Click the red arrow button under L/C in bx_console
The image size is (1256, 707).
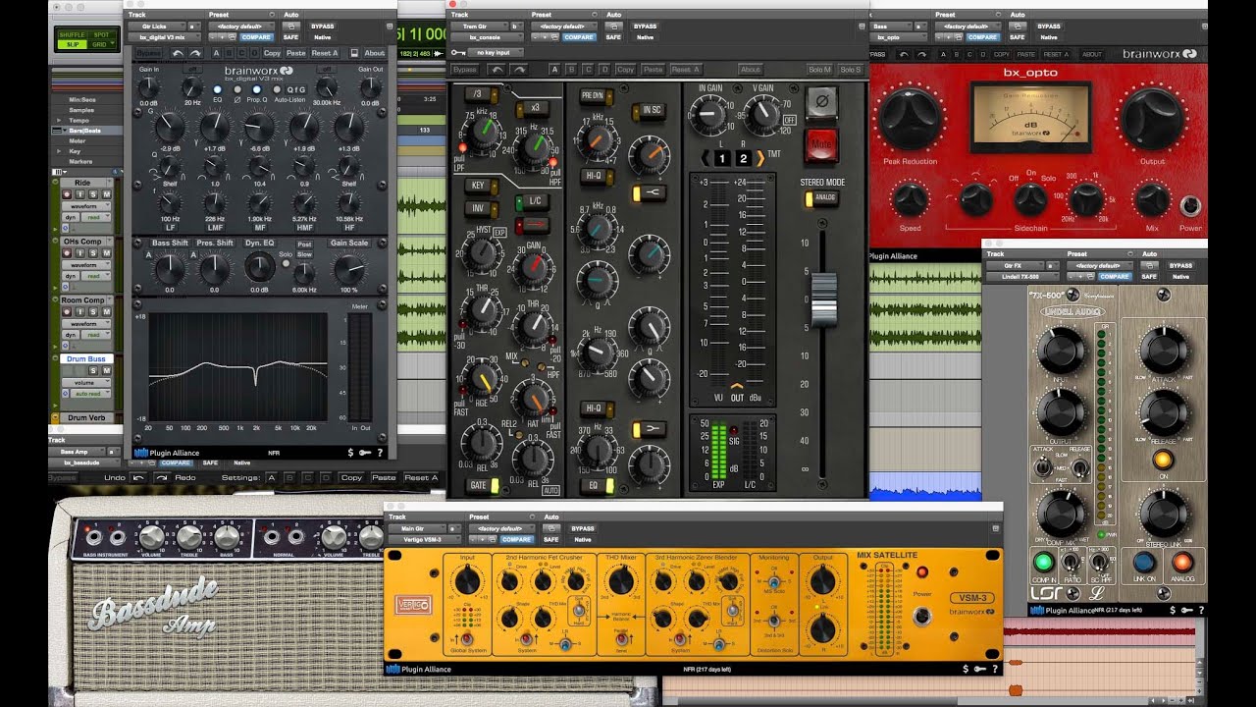[532, 226]
